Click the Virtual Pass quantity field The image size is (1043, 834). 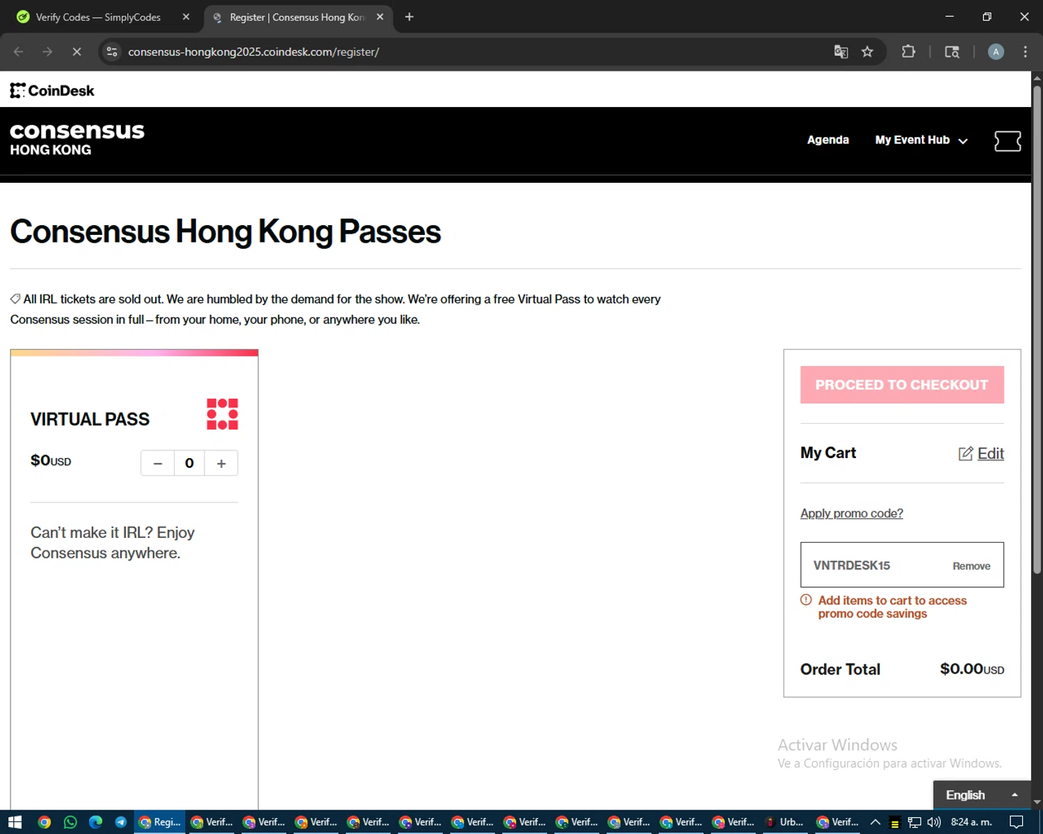189,464
